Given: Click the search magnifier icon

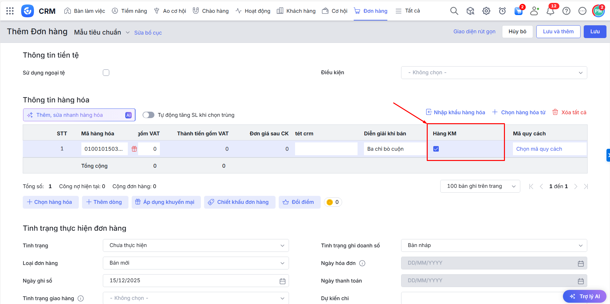Looking at the screenshot, I should point(454,11).
